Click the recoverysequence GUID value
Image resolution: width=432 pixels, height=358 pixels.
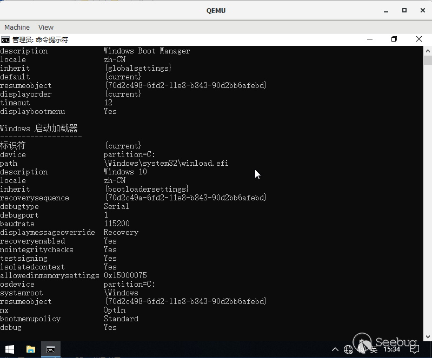pyautogui.click(x=186, y=198)
